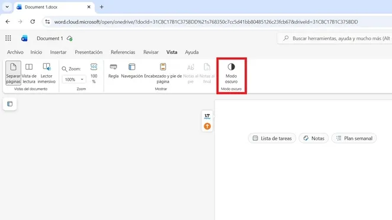Open the 100% zoom dropdown
Screen dimensions: 392x220
tap(74, 79)
